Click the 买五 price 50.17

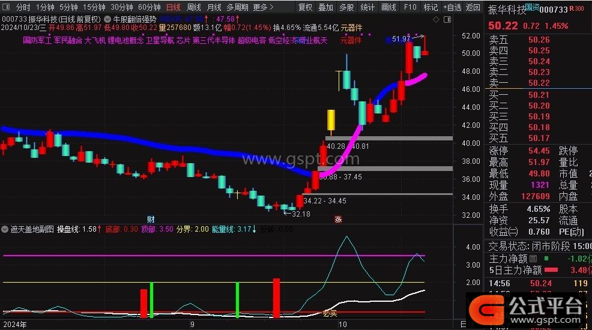pos(539,138)
